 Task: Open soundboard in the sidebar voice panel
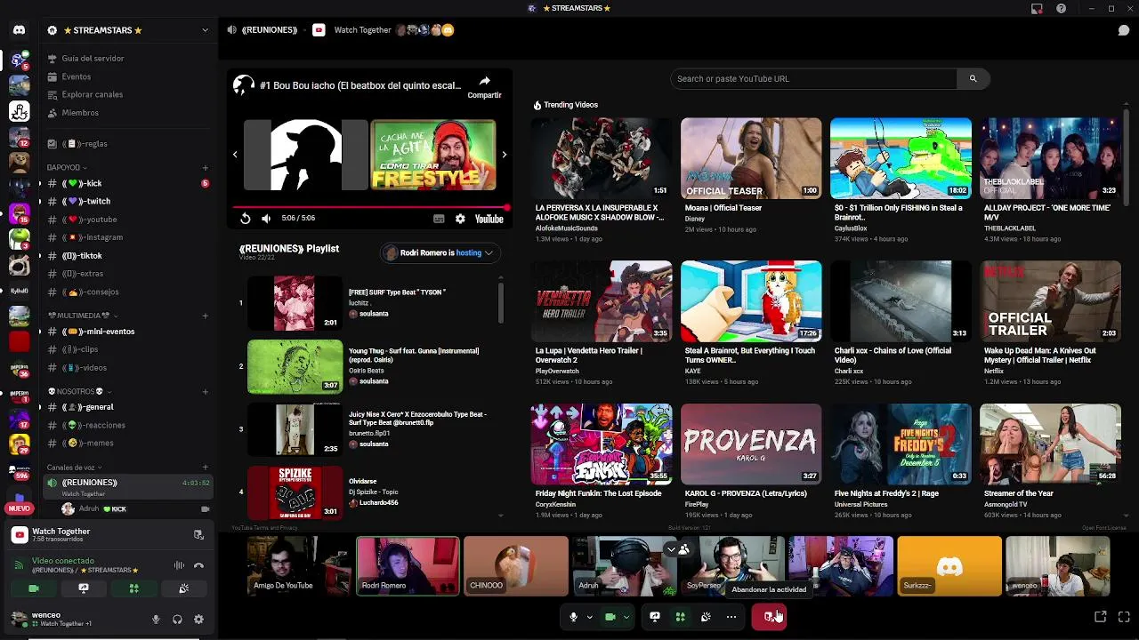click(x=183, y=588)
